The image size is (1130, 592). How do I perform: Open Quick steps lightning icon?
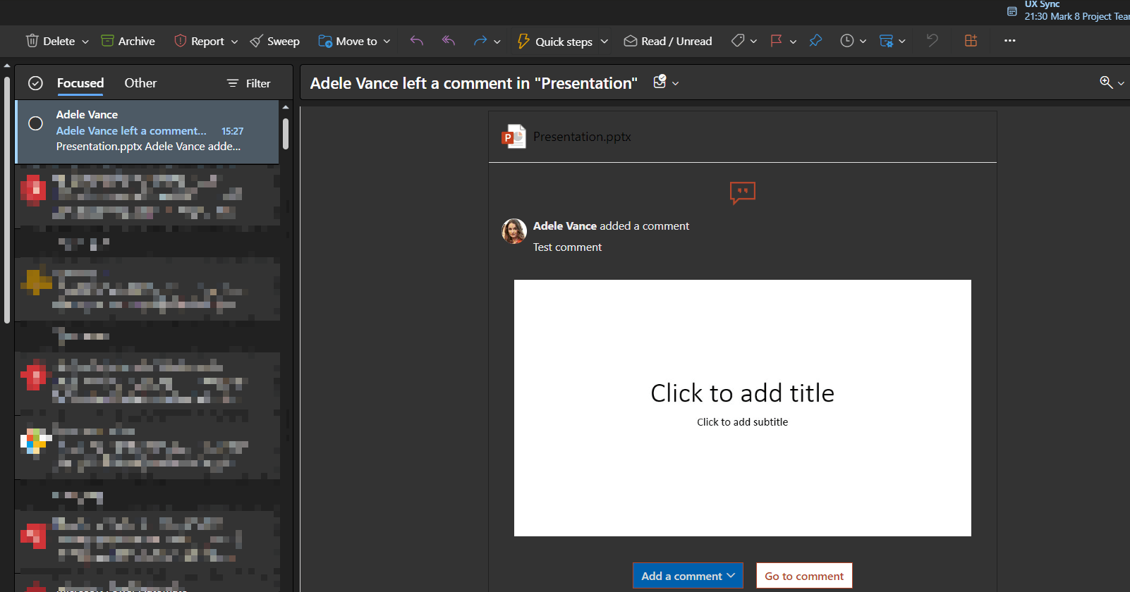point(523,41)
